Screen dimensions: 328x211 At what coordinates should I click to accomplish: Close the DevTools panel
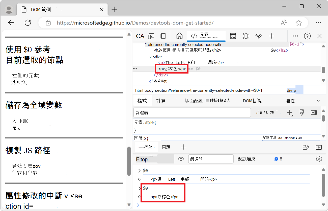[x=319, y=36]
